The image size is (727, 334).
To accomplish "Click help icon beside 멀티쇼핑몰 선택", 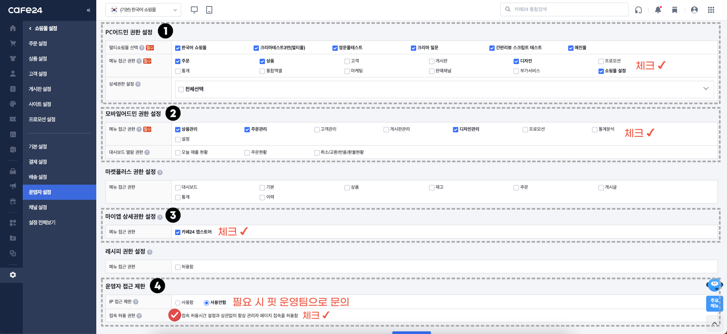I will point(142,48).
